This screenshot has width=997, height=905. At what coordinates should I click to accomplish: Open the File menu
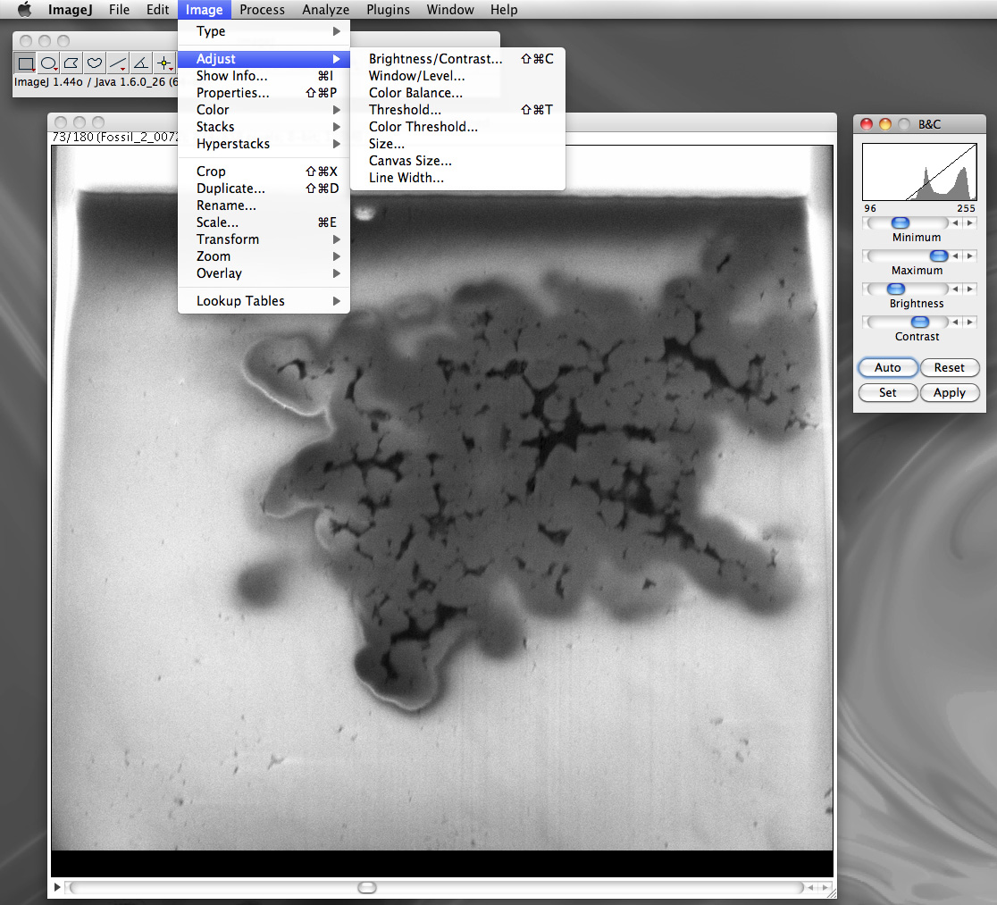point(119,10)
